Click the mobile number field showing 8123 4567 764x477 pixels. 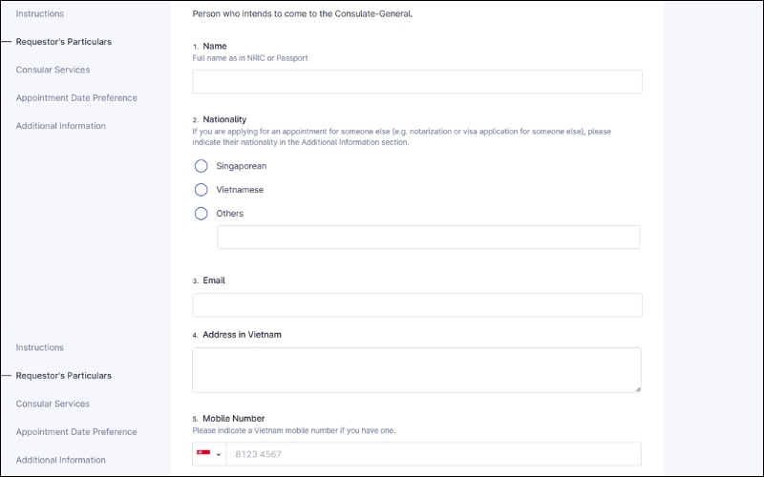point(433,454)
